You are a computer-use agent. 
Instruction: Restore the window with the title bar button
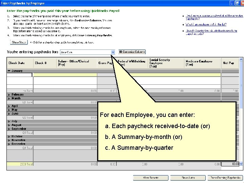237,3
